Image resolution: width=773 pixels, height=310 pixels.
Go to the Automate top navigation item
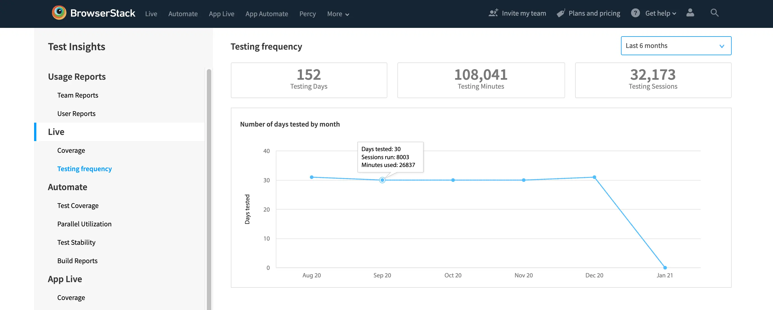183,14
